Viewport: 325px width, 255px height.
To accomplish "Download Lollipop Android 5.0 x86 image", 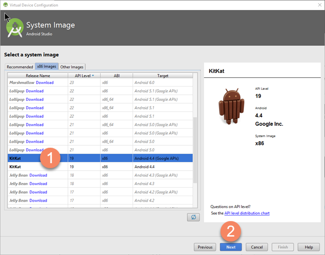I will [34, 150].
